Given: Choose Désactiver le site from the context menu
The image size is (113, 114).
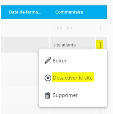Looking at the screenshot, I should [x=73, y=78].
